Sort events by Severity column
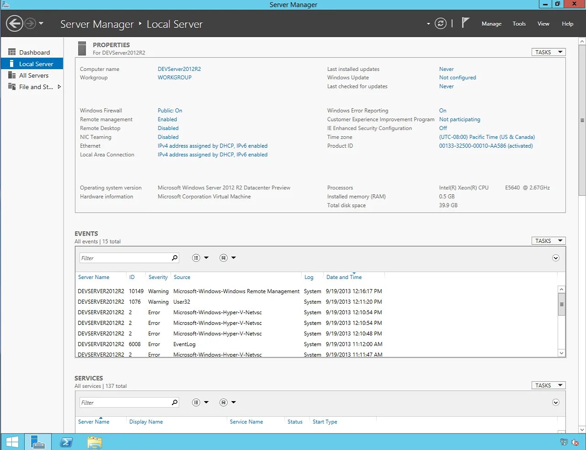Viewport: 586px width, 450px height. click(x=158, y=277)
